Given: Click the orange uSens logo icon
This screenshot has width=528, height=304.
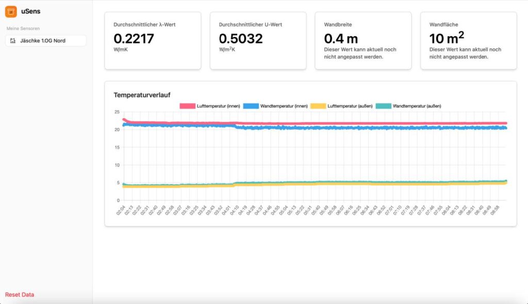Looking at the screenshot, I should tap(11, 11).
